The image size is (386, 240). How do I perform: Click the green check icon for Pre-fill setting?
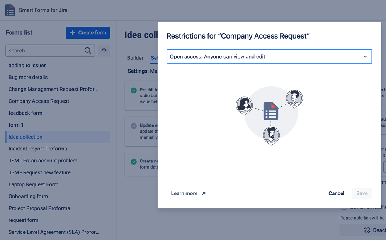pos(134,90)
